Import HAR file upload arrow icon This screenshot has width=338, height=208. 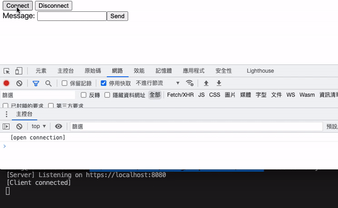coord(206,83)
